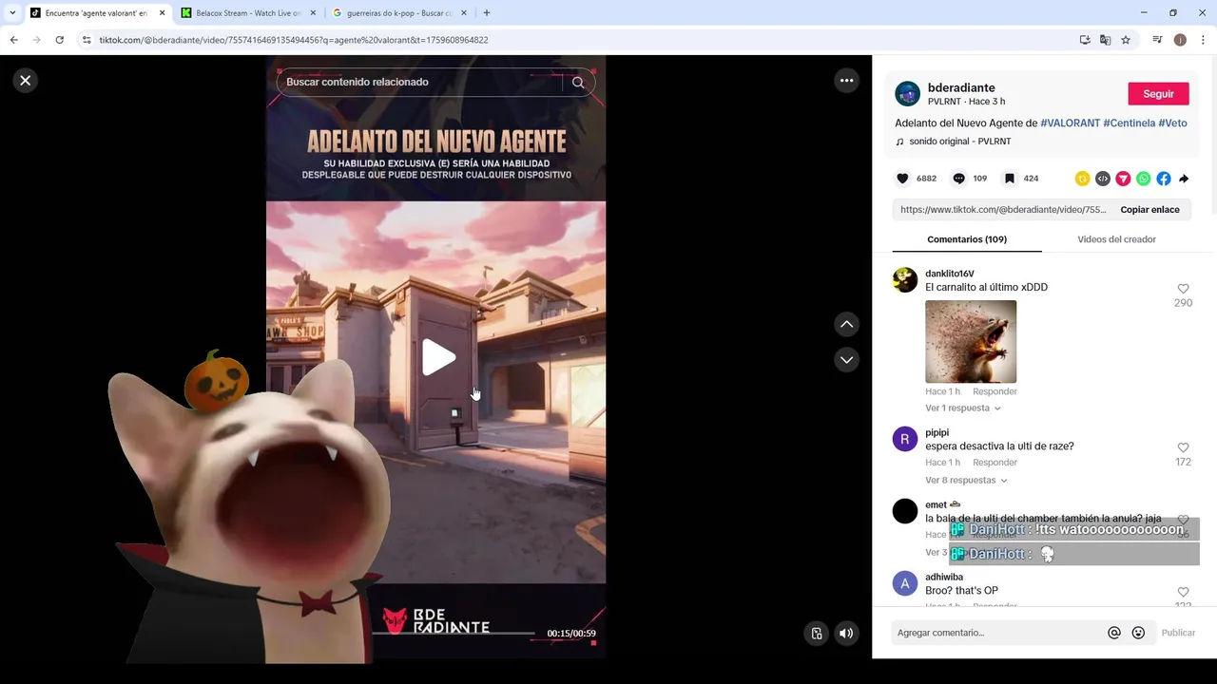Play the video with the center play button

coord(438,357)
